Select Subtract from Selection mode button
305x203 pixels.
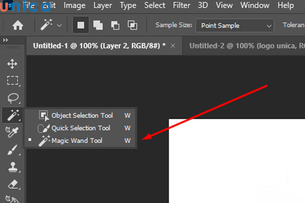coord(115,25)
